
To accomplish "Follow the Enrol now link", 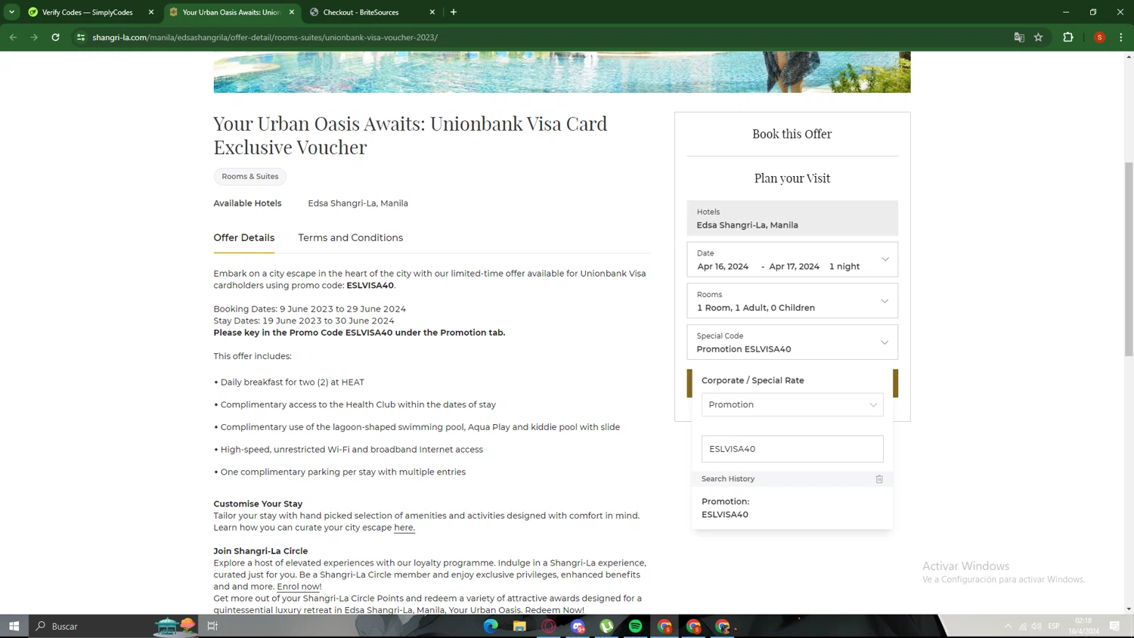I will 298,587.
